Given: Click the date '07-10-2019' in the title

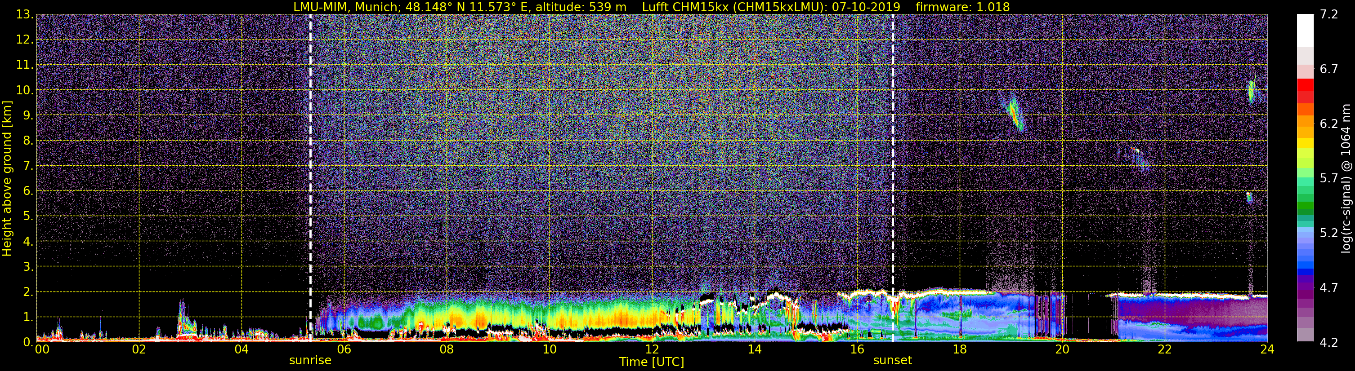Looking at the screenshot, I should point(866,7).
